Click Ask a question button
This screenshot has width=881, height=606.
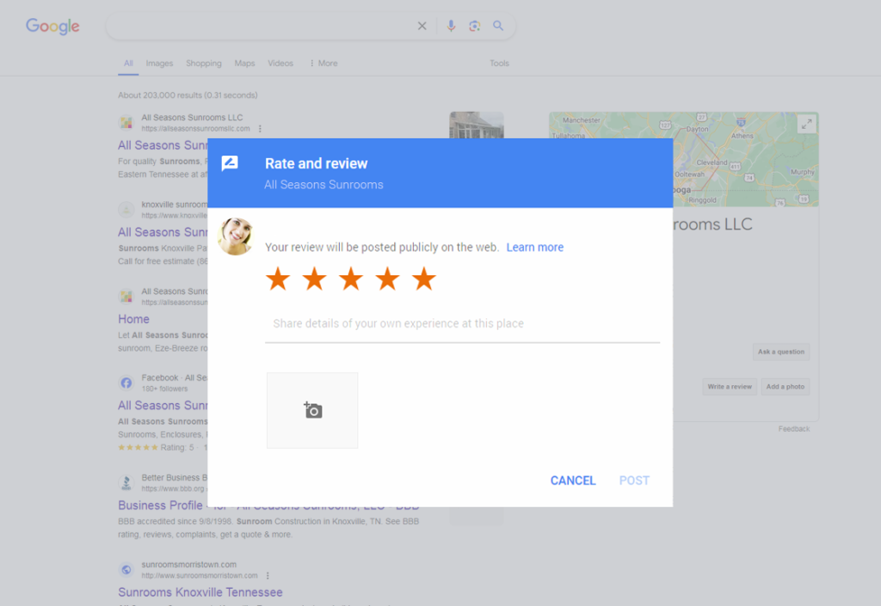781,352
